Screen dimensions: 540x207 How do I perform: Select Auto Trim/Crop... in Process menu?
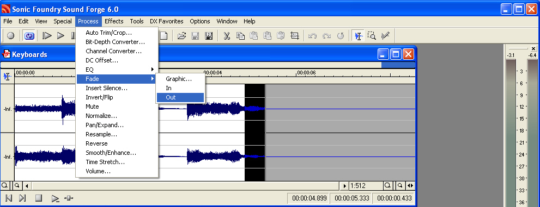117,33
